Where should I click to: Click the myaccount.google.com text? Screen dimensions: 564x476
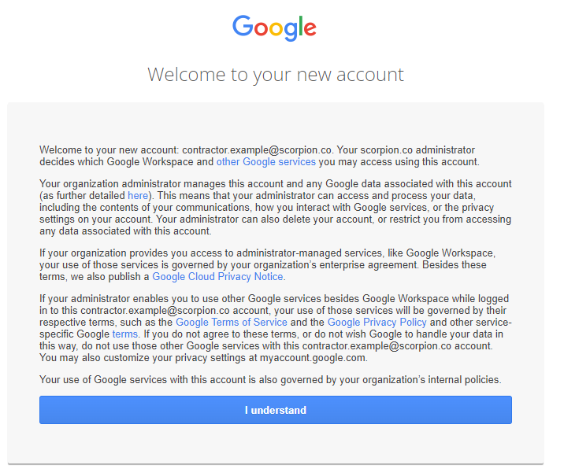point(313,358)
